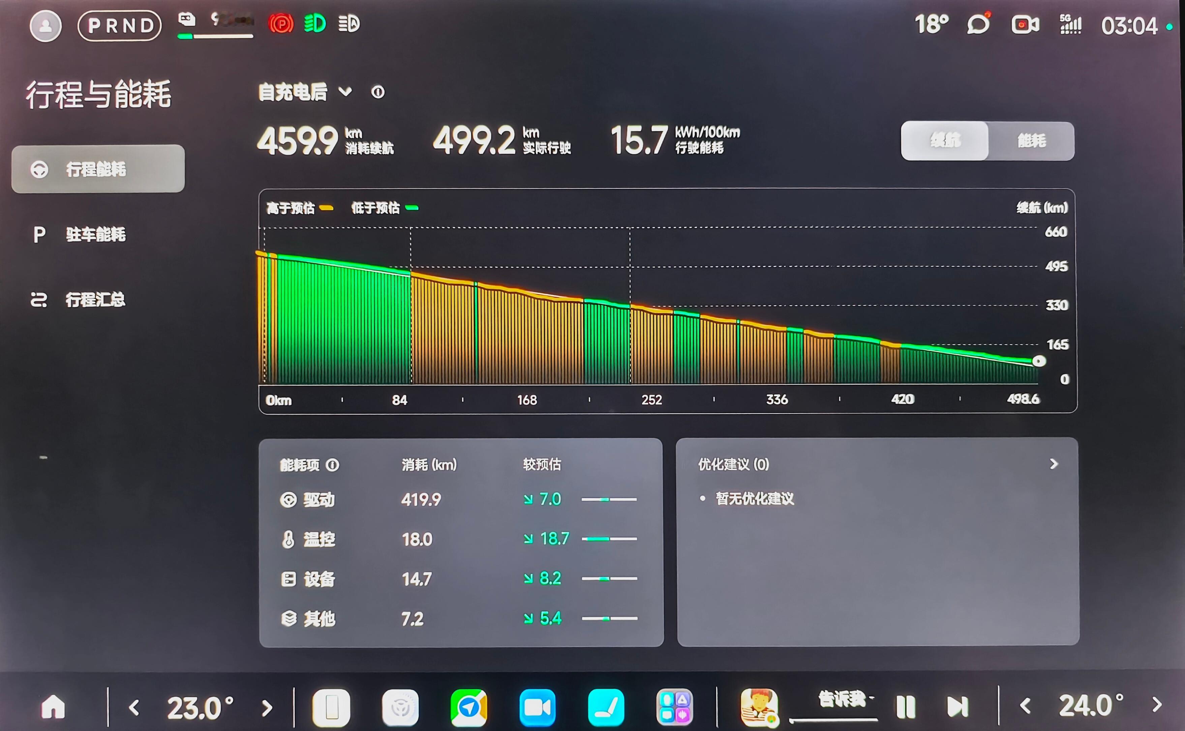Click info icon next to 能耗项
Screen dimensions: 1185x731
click(333, 465)
